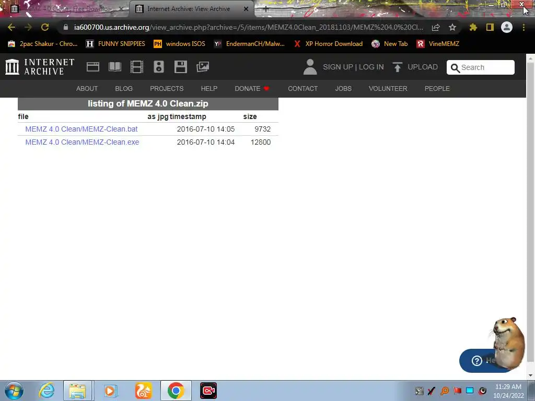Open the EndermanCH/Malw... bookmark
Image resolution: width=535 pixels, height=401 pixels.
point(249,44)
